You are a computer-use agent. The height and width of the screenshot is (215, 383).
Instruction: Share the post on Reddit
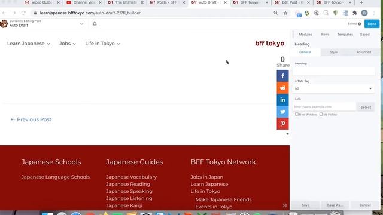pyautogui.click(x=282, y=88)
